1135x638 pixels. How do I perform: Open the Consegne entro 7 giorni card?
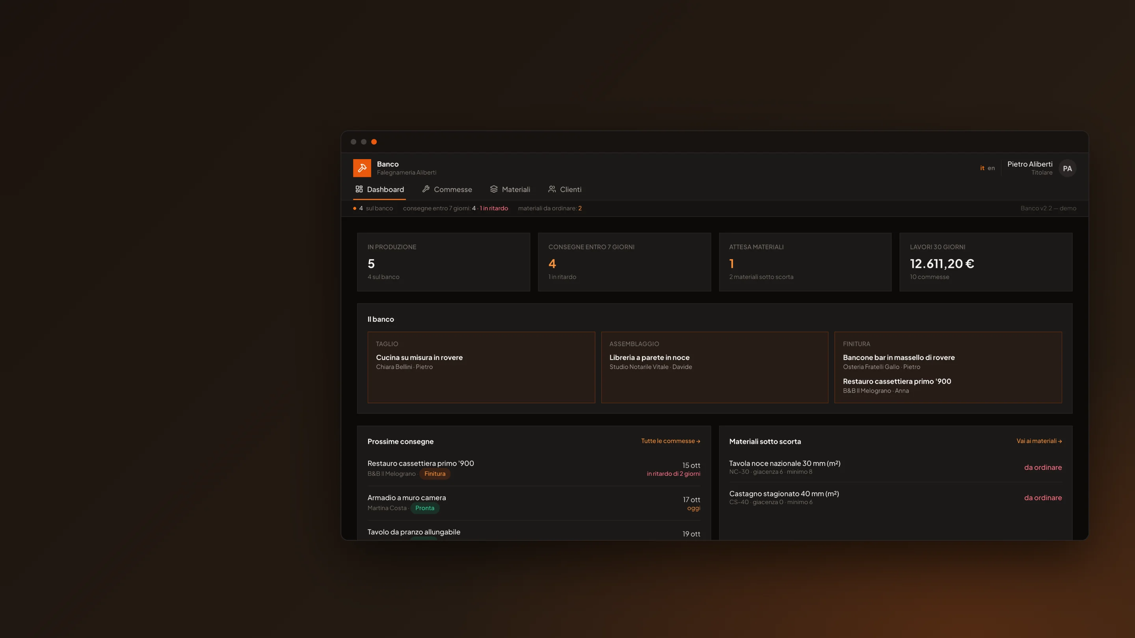pos(624,262)
